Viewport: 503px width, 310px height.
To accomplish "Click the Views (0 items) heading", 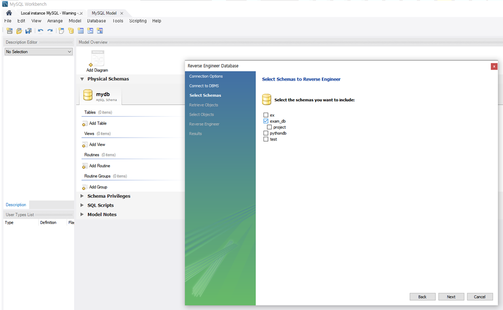I will coord(97,134).
